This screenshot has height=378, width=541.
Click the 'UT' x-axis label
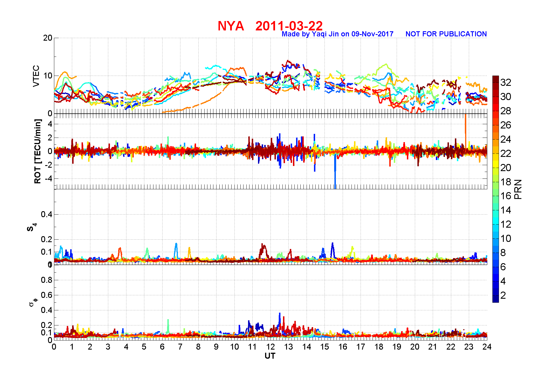pyautogui.click(x=270, y=356)
